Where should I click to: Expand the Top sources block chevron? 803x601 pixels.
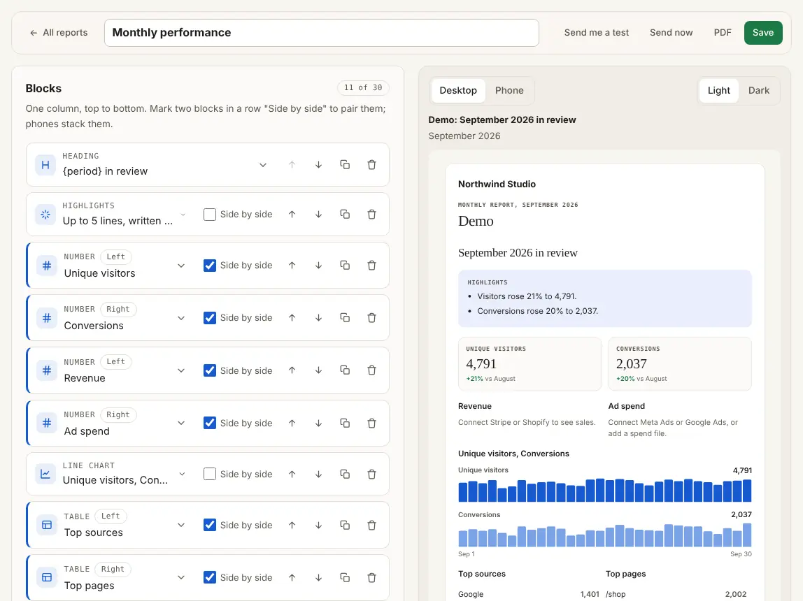(x=180, y=526)
